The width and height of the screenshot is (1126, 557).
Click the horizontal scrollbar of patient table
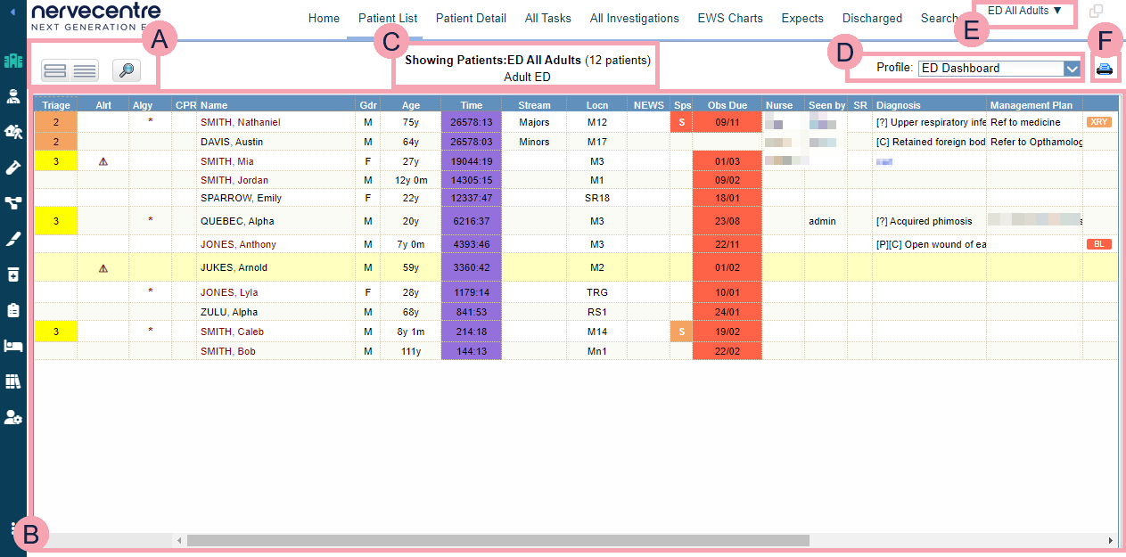pos(497,540)
